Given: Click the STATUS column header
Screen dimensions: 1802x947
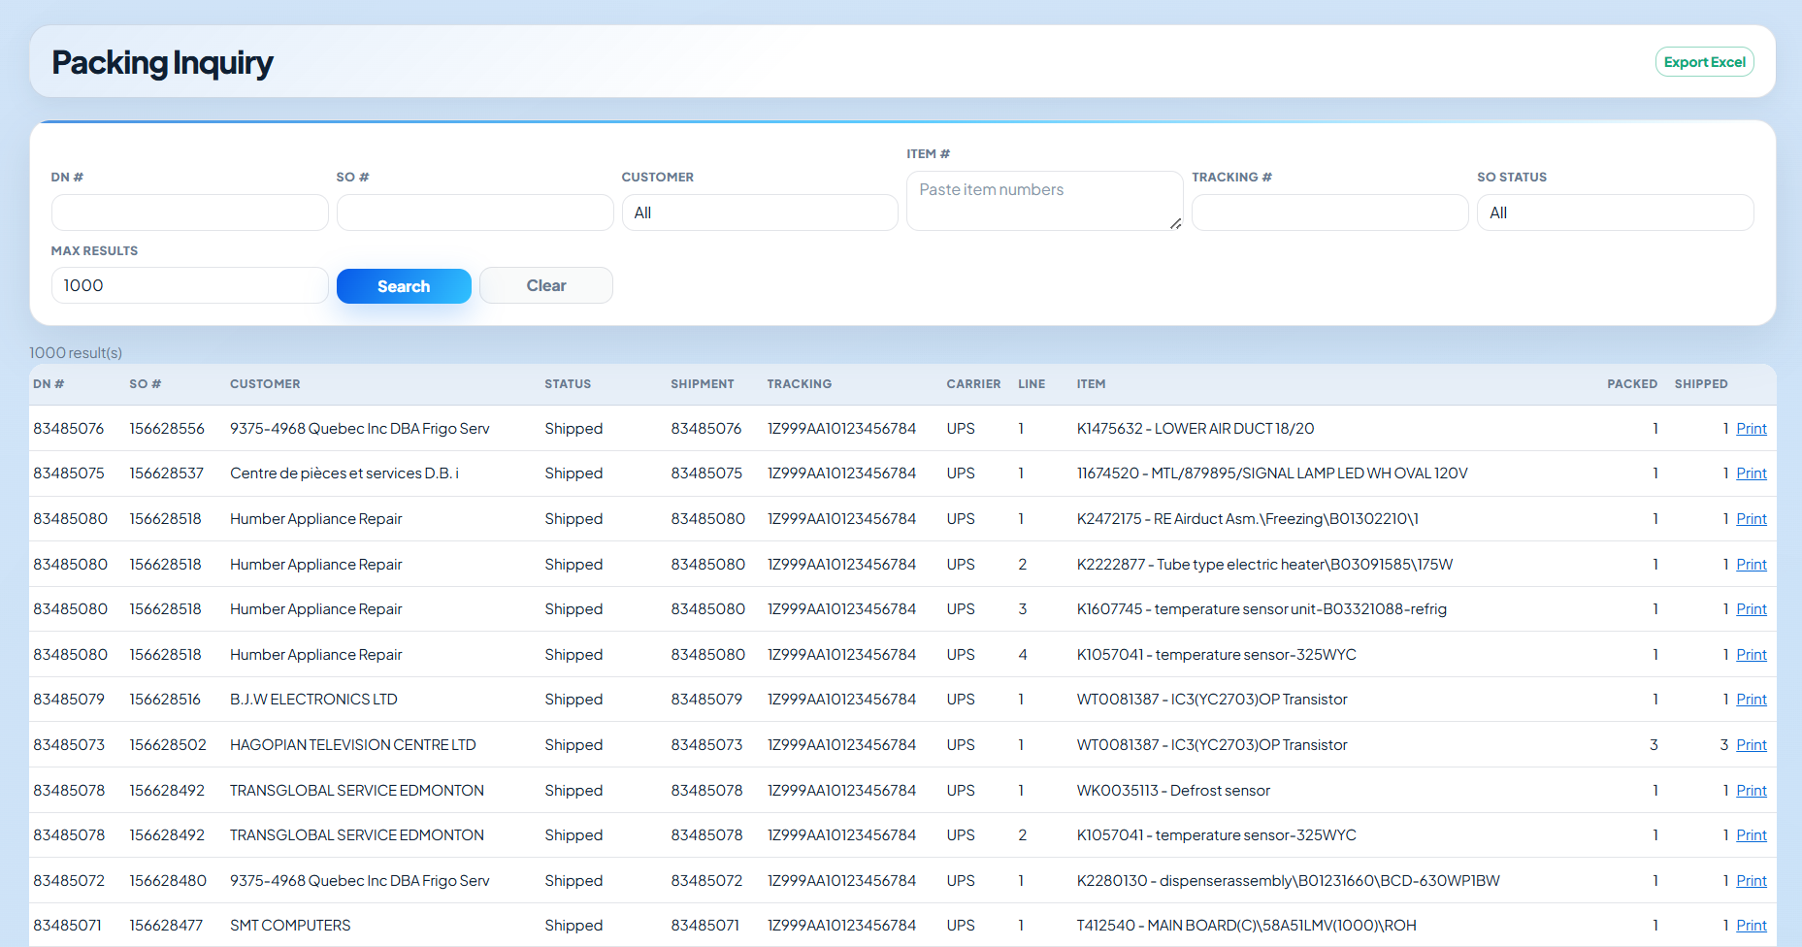Looking at the screenshot, I should 568,384.
